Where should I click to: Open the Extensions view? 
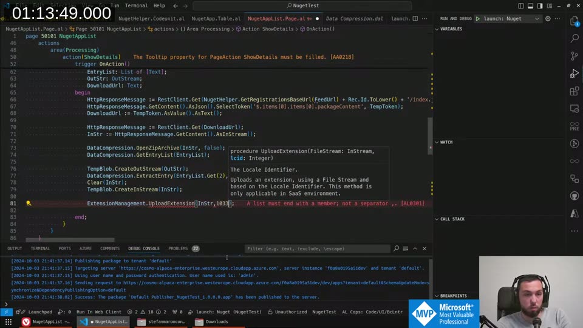(574, 91)
